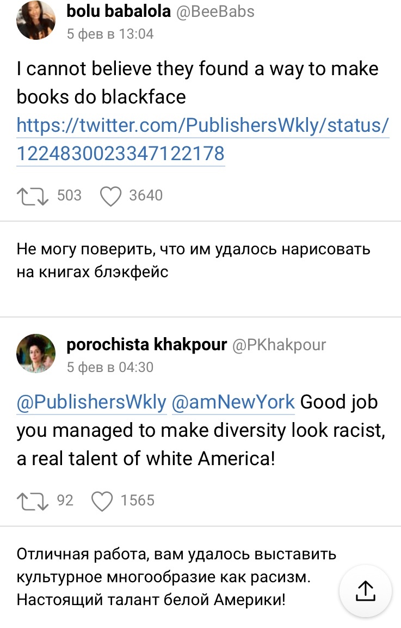
Task: Click the 3640 likes count
Action: coord(146,196)
